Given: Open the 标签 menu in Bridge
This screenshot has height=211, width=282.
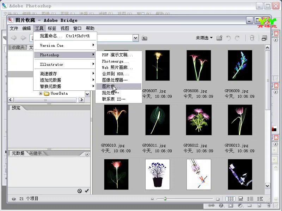Looking at the screenshot, I should click(x=52, y=28).
